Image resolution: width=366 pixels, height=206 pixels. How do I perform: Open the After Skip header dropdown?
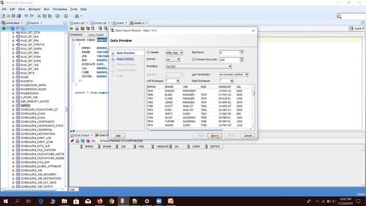174,53
